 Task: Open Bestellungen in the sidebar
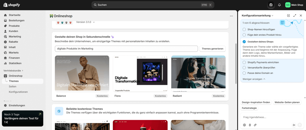17,20
